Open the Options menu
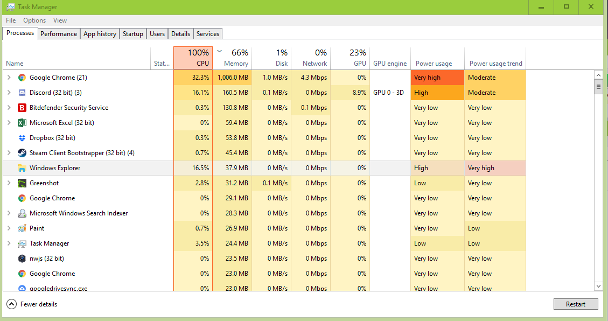 [x=34, y=20]
